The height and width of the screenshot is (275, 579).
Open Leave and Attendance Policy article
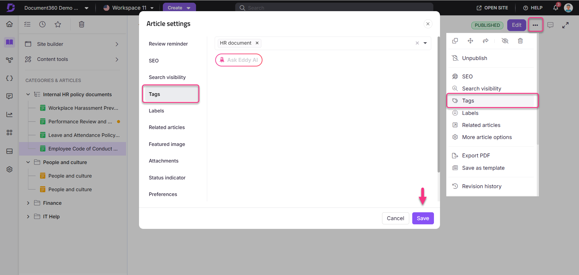84,135
